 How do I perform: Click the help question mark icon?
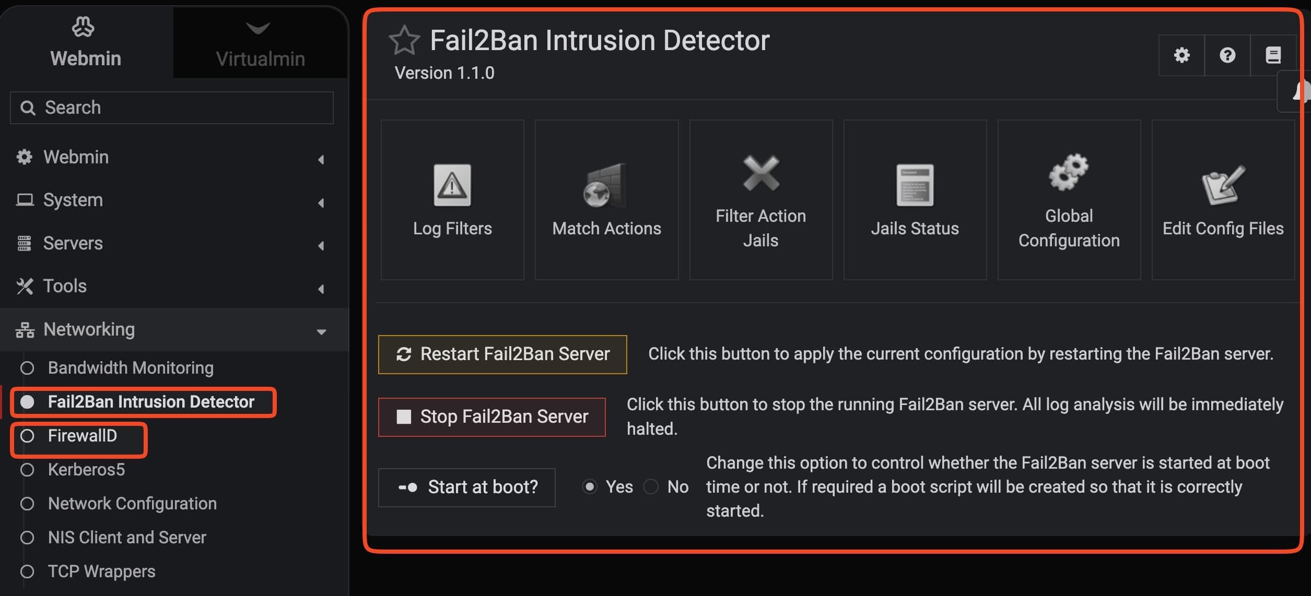pos(1227,55)
